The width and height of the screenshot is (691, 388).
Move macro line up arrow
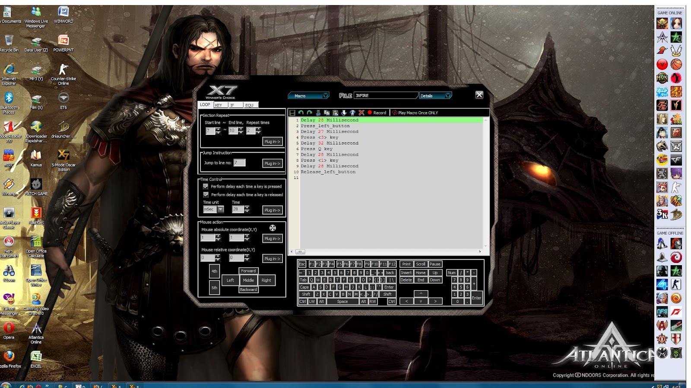(353, 113)
